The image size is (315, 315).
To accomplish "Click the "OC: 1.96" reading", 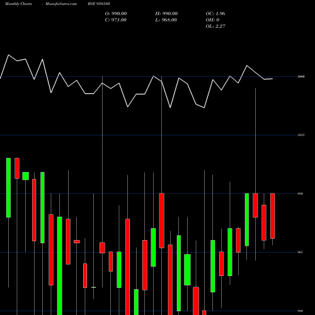I will [215, 14].
